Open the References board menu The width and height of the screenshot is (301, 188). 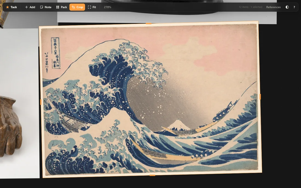click(273, 7)
